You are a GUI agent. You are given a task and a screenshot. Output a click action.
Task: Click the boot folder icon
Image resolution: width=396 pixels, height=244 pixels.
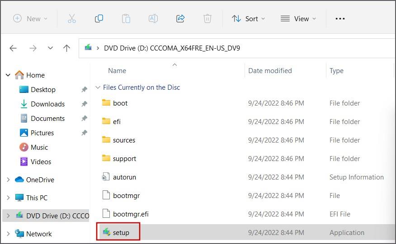[106, 102]
